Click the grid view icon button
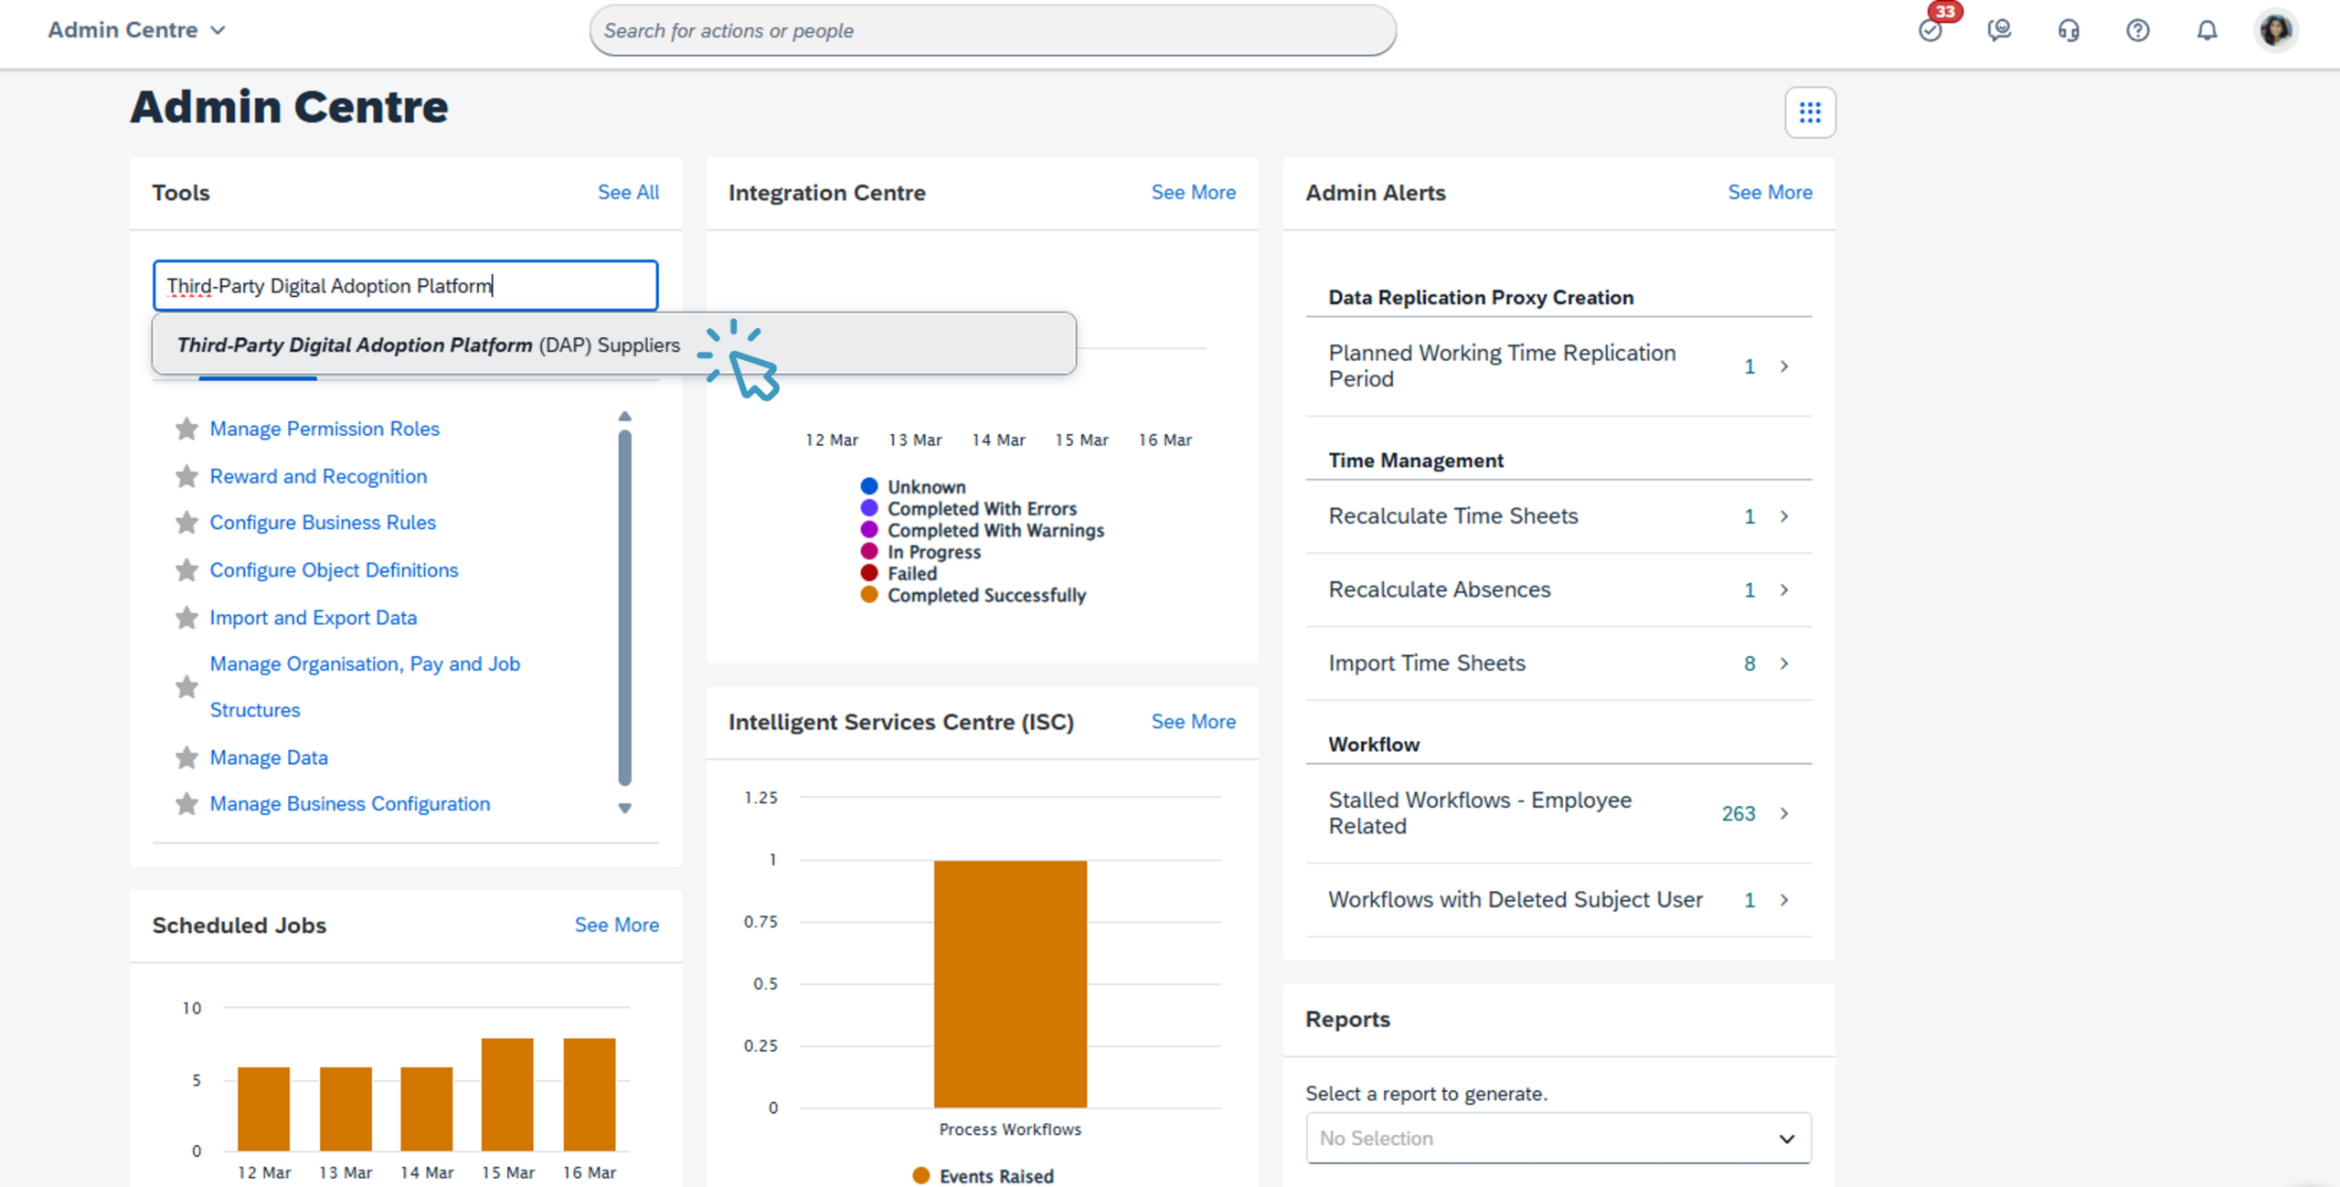The image size is (2340, 1187). tap(1810, 112)
